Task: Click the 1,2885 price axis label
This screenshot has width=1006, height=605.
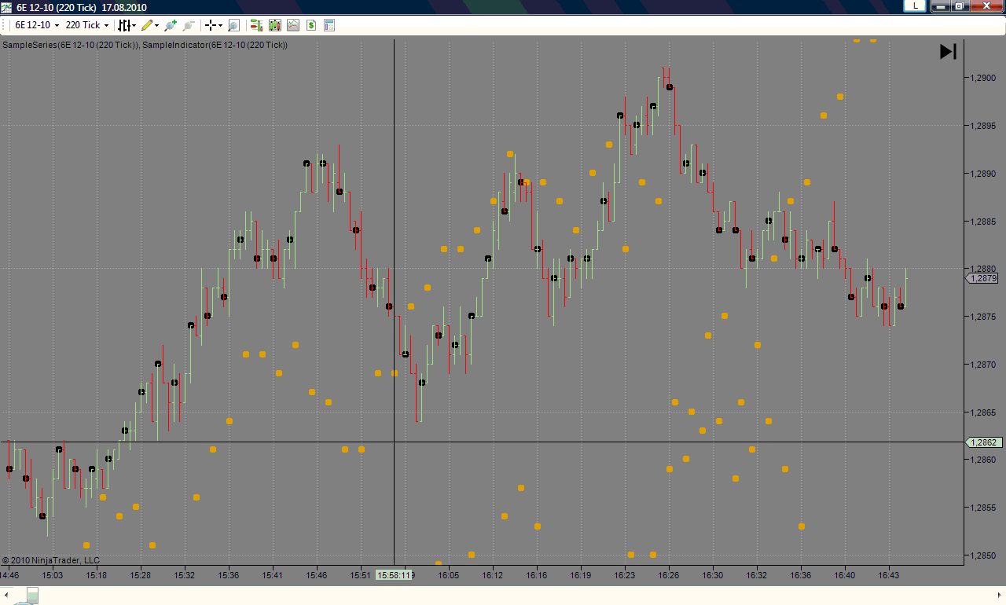Action: coord(983,222)
